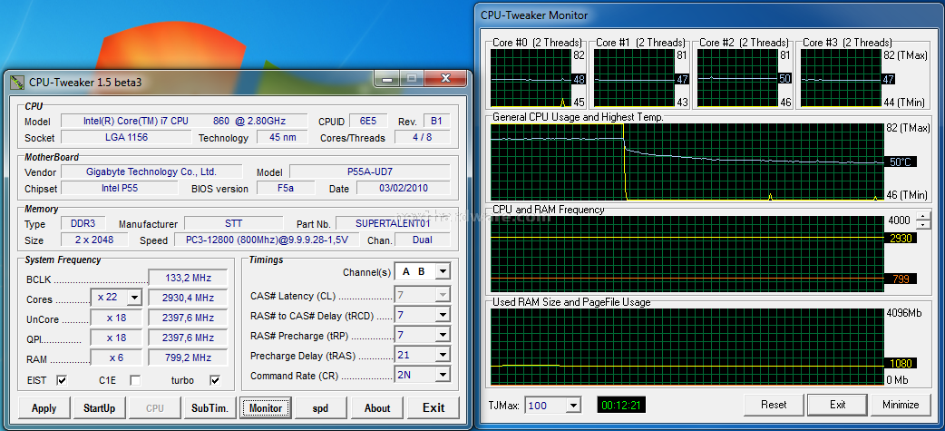The width and height of the screenshot is (945, 431).
Task: Click the StartUp button
Action: click(x=100, y=408)
